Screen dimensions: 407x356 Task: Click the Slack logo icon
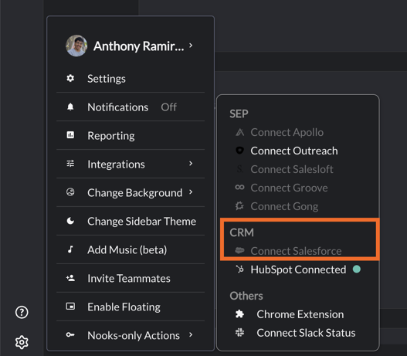tap(239, 332)
